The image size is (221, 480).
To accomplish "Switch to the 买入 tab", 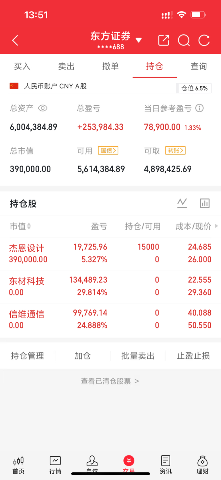I will click(22, 66).
